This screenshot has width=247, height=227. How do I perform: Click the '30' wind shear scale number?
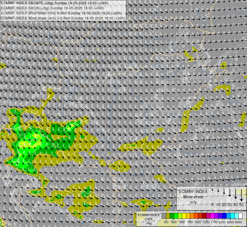[x=230, y=205]
